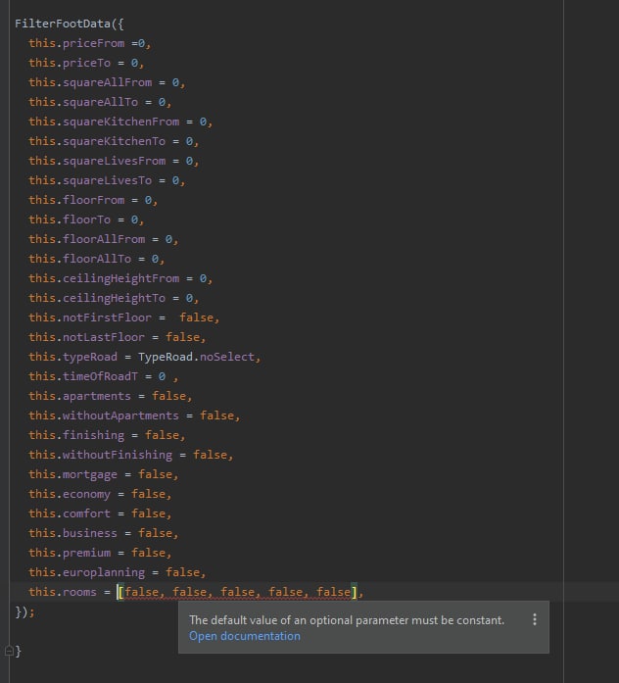
Task: Select the squareKitchenFrom field name
Action: click(121, 122)
